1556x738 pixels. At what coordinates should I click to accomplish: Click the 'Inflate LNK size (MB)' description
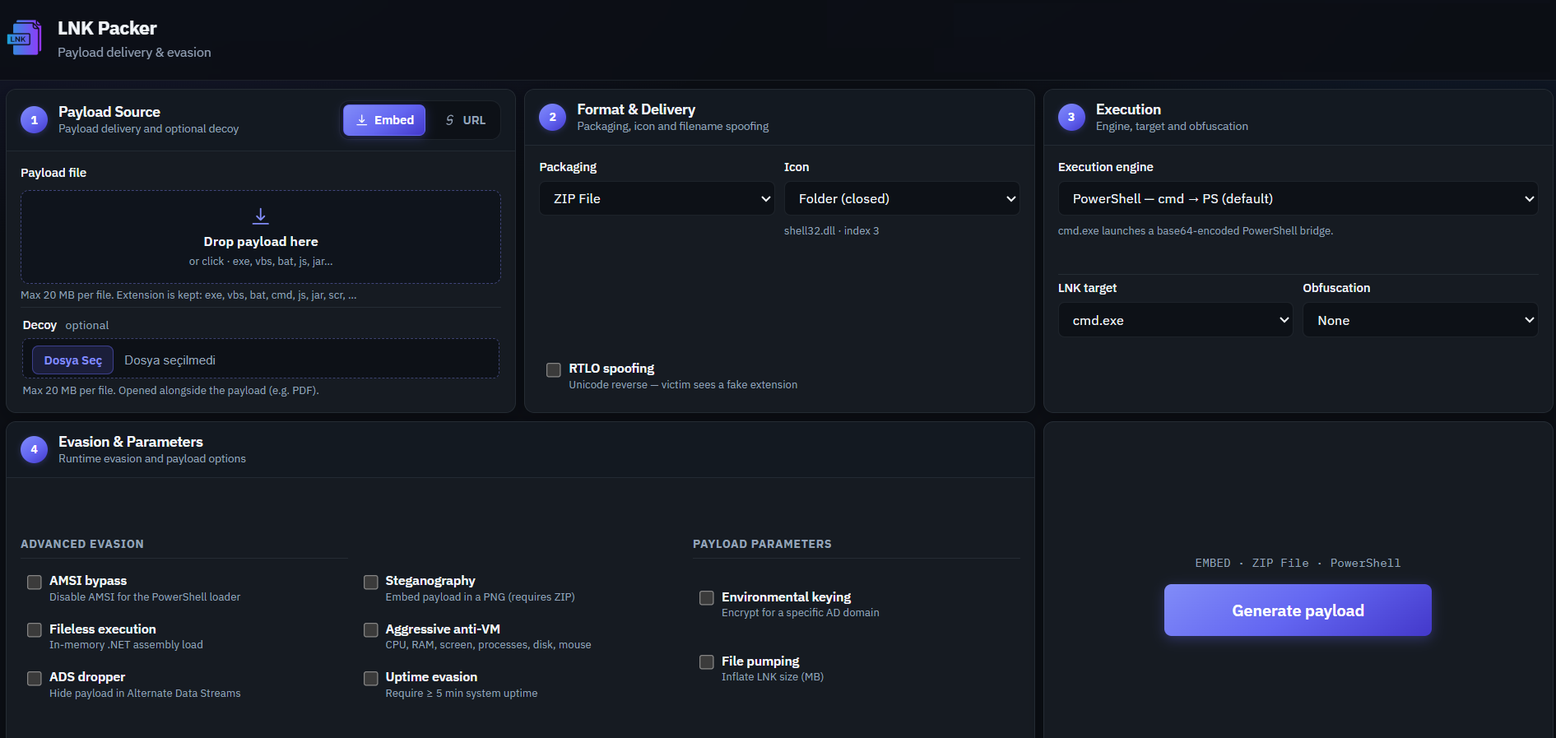coord(773,677)
